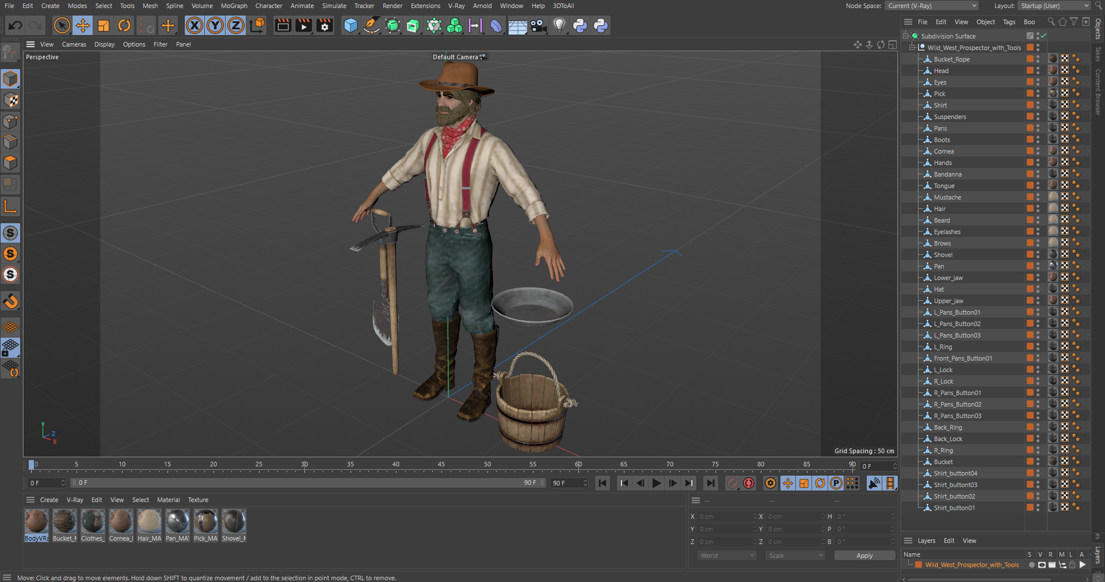This screenshot has width=1105, height=582.
Task: Open the MoGraph menu
Action: (x=234, y=6)
